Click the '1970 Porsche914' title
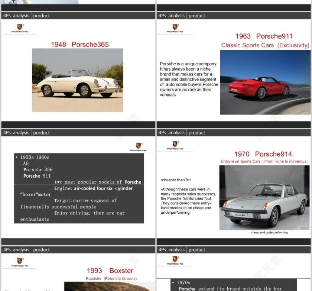 point(263,154)
